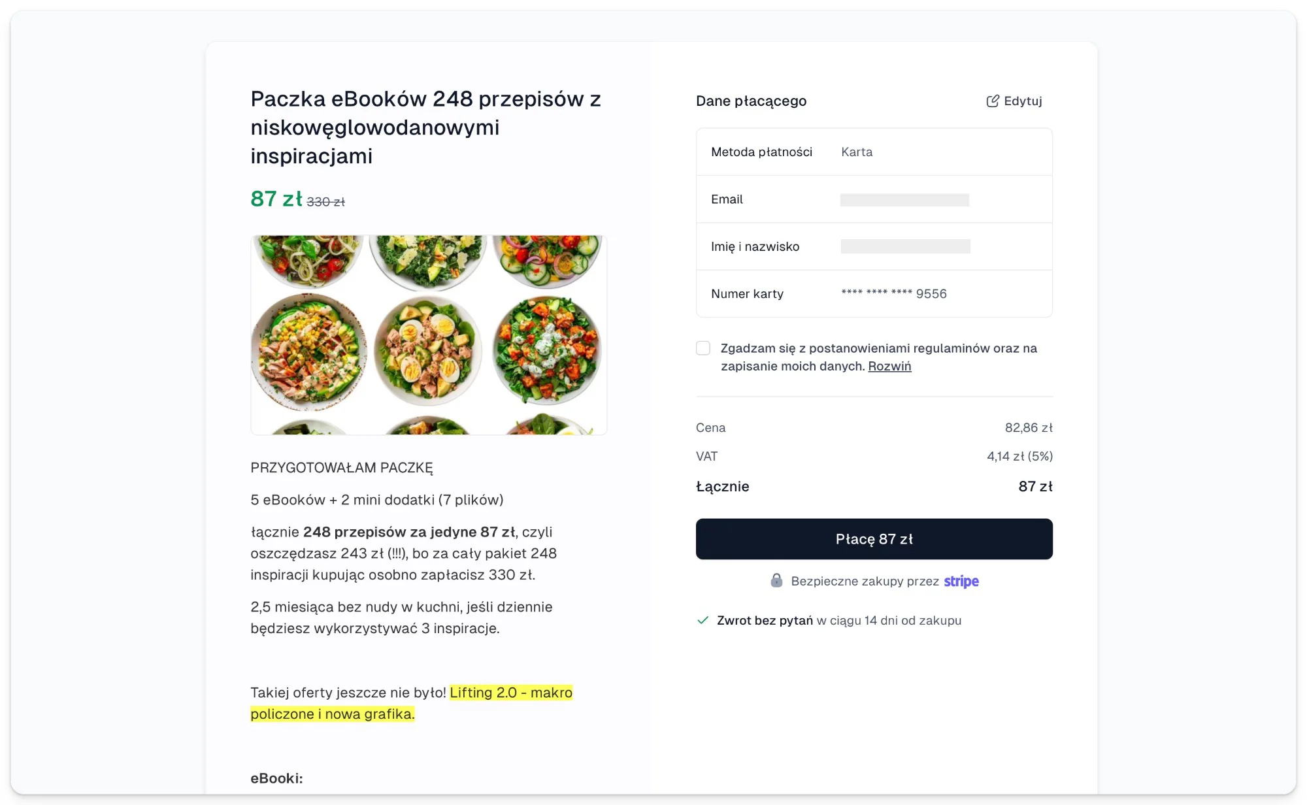
Task: Select the masked card number ending 9556
Action: [x=894, y=293]
